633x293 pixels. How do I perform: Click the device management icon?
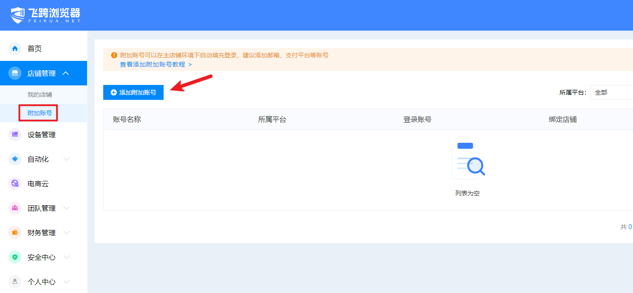[x=15, y=135]
